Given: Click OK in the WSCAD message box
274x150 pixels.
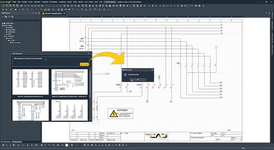Looking at the screenshot, I should pyautogui.click(x=138, y=79).
